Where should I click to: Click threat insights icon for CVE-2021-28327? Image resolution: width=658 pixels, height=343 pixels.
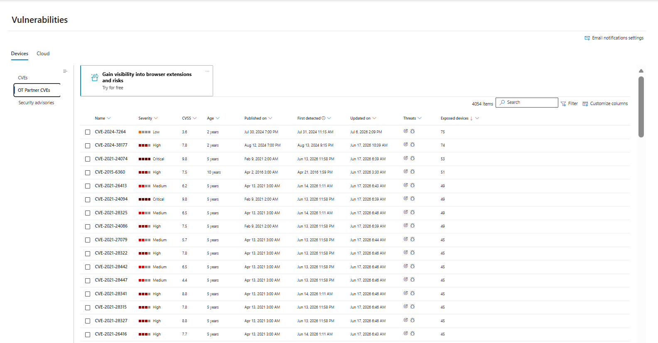point(406,320)
